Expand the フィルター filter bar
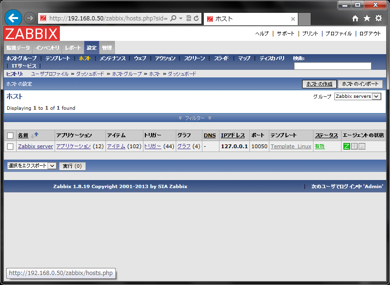Image resolution: width=390 pixels, height=285 pixels. click(195, 118)
